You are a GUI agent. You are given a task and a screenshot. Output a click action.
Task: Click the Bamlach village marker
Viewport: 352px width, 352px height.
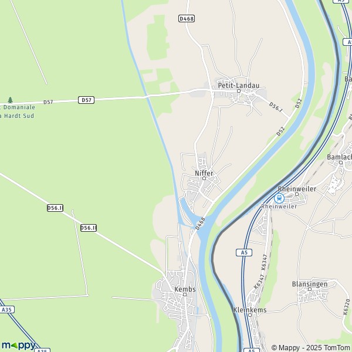click(x=341, y=163)
